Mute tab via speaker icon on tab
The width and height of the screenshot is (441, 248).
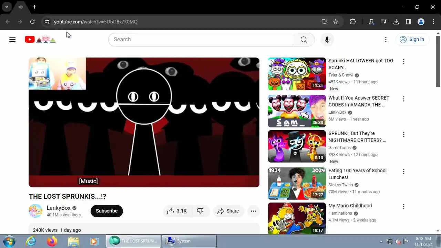pos(21,7)
